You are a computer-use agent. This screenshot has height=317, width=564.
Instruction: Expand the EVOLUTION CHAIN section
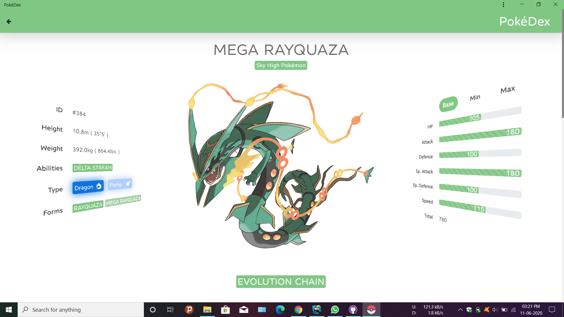point(281,282)
